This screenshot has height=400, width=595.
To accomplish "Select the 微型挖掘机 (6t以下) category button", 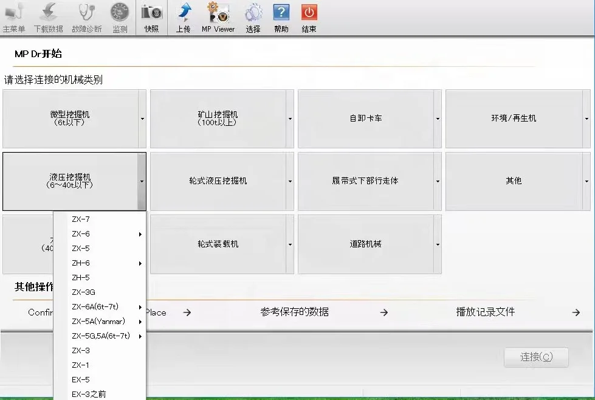I will point(71,119).
